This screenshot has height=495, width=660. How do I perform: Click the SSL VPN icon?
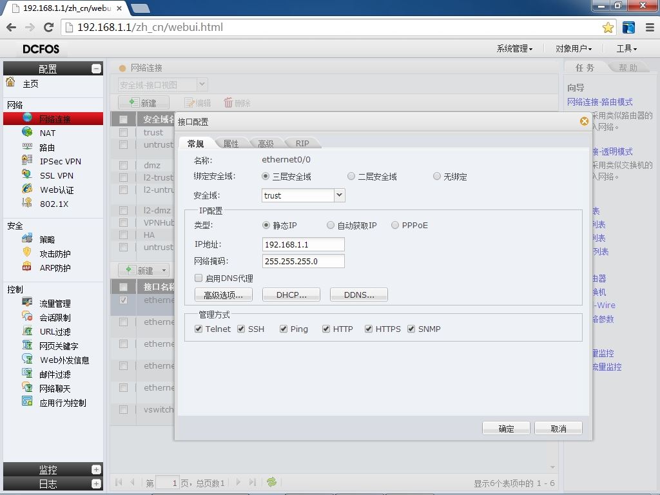tap(27, 174)
